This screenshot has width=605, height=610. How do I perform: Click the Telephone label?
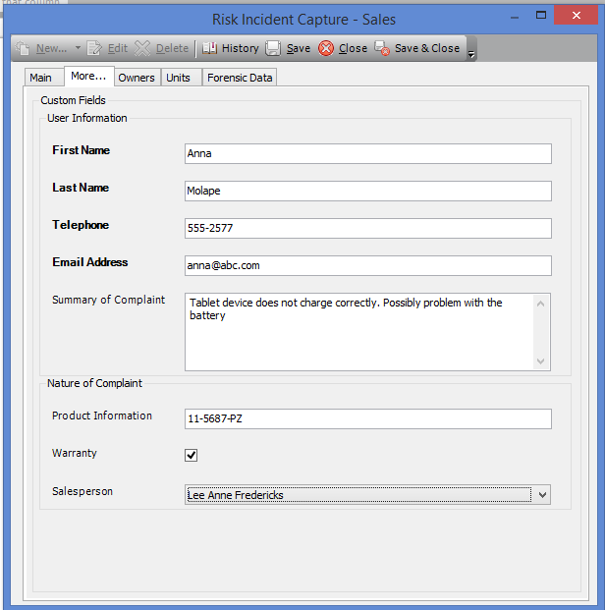pyautogui.click(x=81, y=225)
